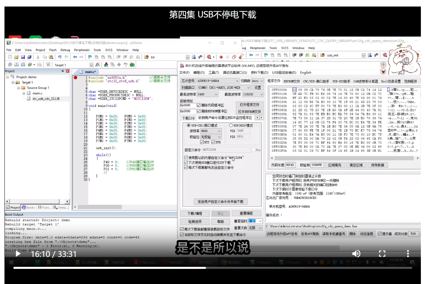The width and height of the screenshot is (425, 284).
Task: Click Save icon in µVision toolbar
Action: 23,57
